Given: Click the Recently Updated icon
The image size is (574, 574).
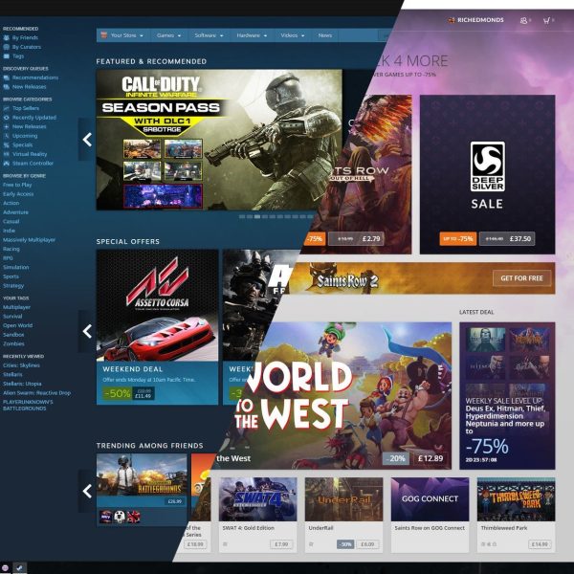Looking at the screenshot, I should point(7,118).
